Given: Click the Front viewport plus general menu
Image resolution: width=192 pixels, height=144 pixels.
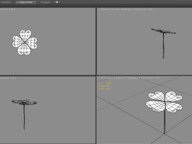Looking at the screenshot, I should [x=100, y=9].
